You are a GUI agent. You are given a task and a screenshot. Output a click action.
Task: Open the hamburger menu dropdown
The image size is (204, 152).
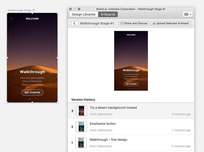pyautogui.click(x=188, y=14)
